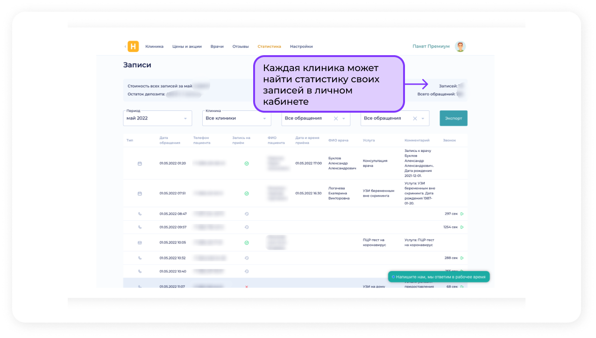Open the Период май 2022 dropdown
This screenshot has height=338, width=596.
click(157, 118)
